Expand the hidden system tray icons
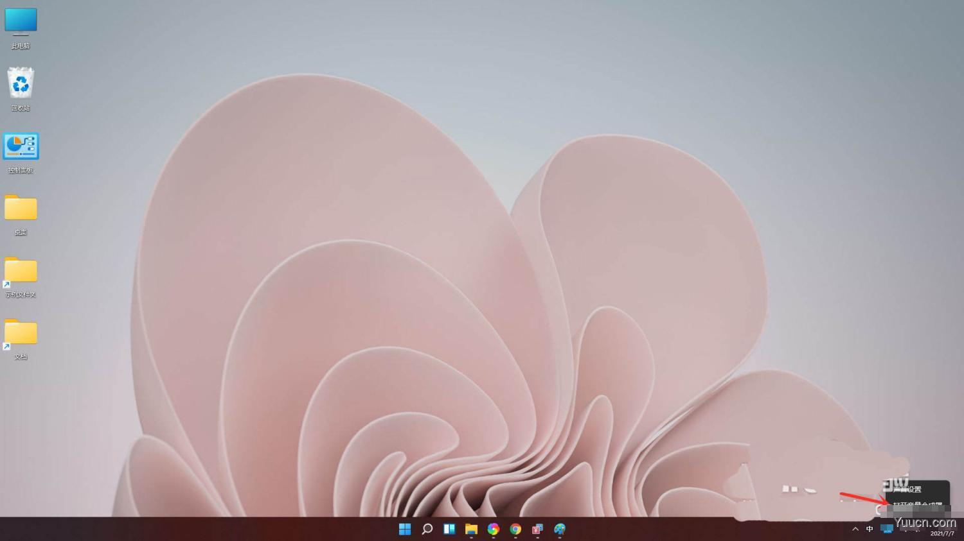 (x=855, y=529)
